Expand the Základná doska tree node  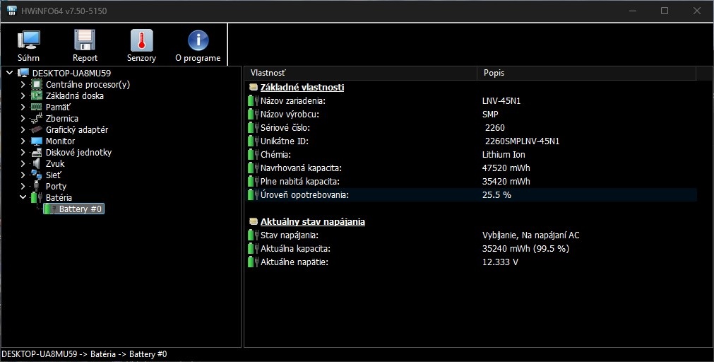[x=23, y=96]
